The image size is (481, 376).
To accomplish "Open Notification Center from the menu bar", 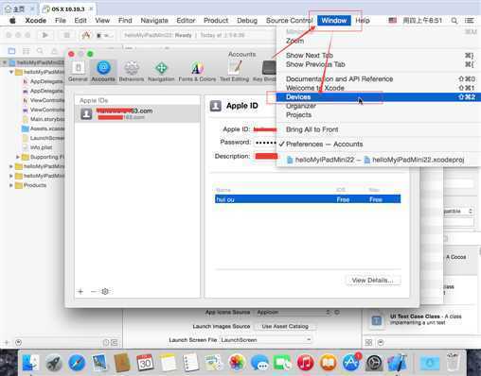I will (470, 21).
